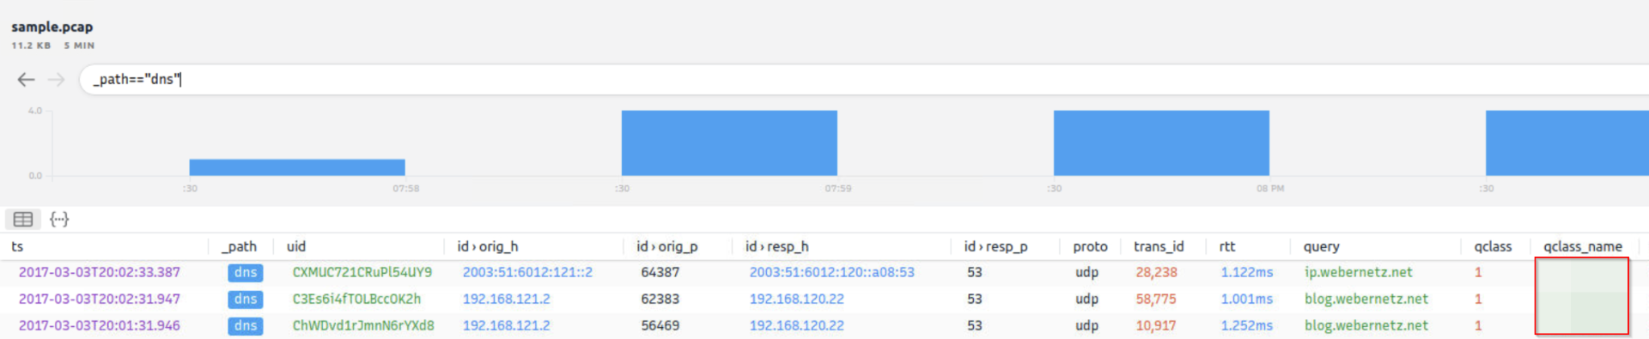Switch to JSON inspector view icon
The image size is (1649, 339).
tap(59, 220)
